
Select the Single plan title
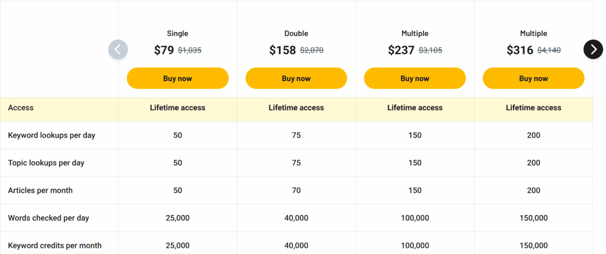coord(178,33)
